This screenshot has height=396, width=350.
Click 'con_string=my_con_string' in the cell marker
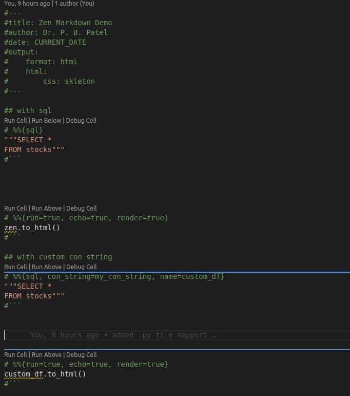[100, 276]
